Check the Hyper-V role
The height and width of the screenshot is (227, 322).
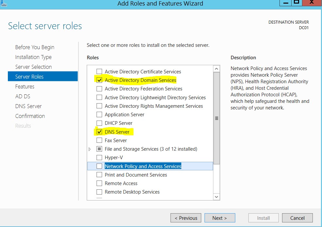pyautogui.click(x=99, y=158)
